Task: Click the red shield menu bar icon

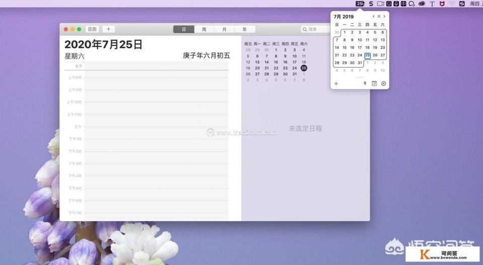Action: click(442, 4)
